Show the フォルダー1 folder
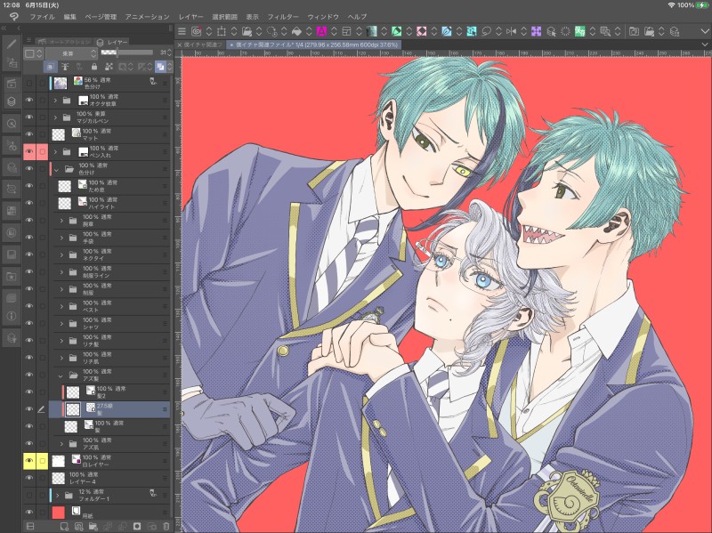 click(29, 495)
